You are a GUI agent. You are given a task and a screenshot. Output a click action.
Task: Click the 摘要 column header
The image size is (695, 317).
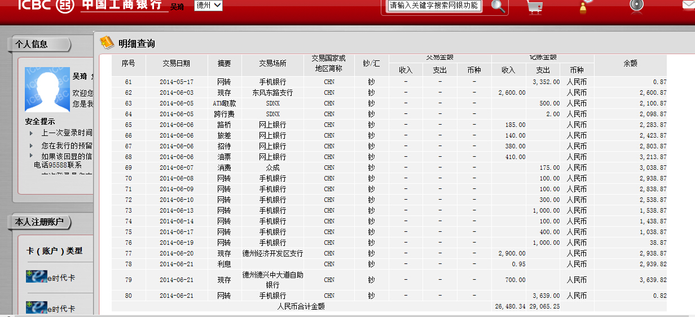click(225, 64)
